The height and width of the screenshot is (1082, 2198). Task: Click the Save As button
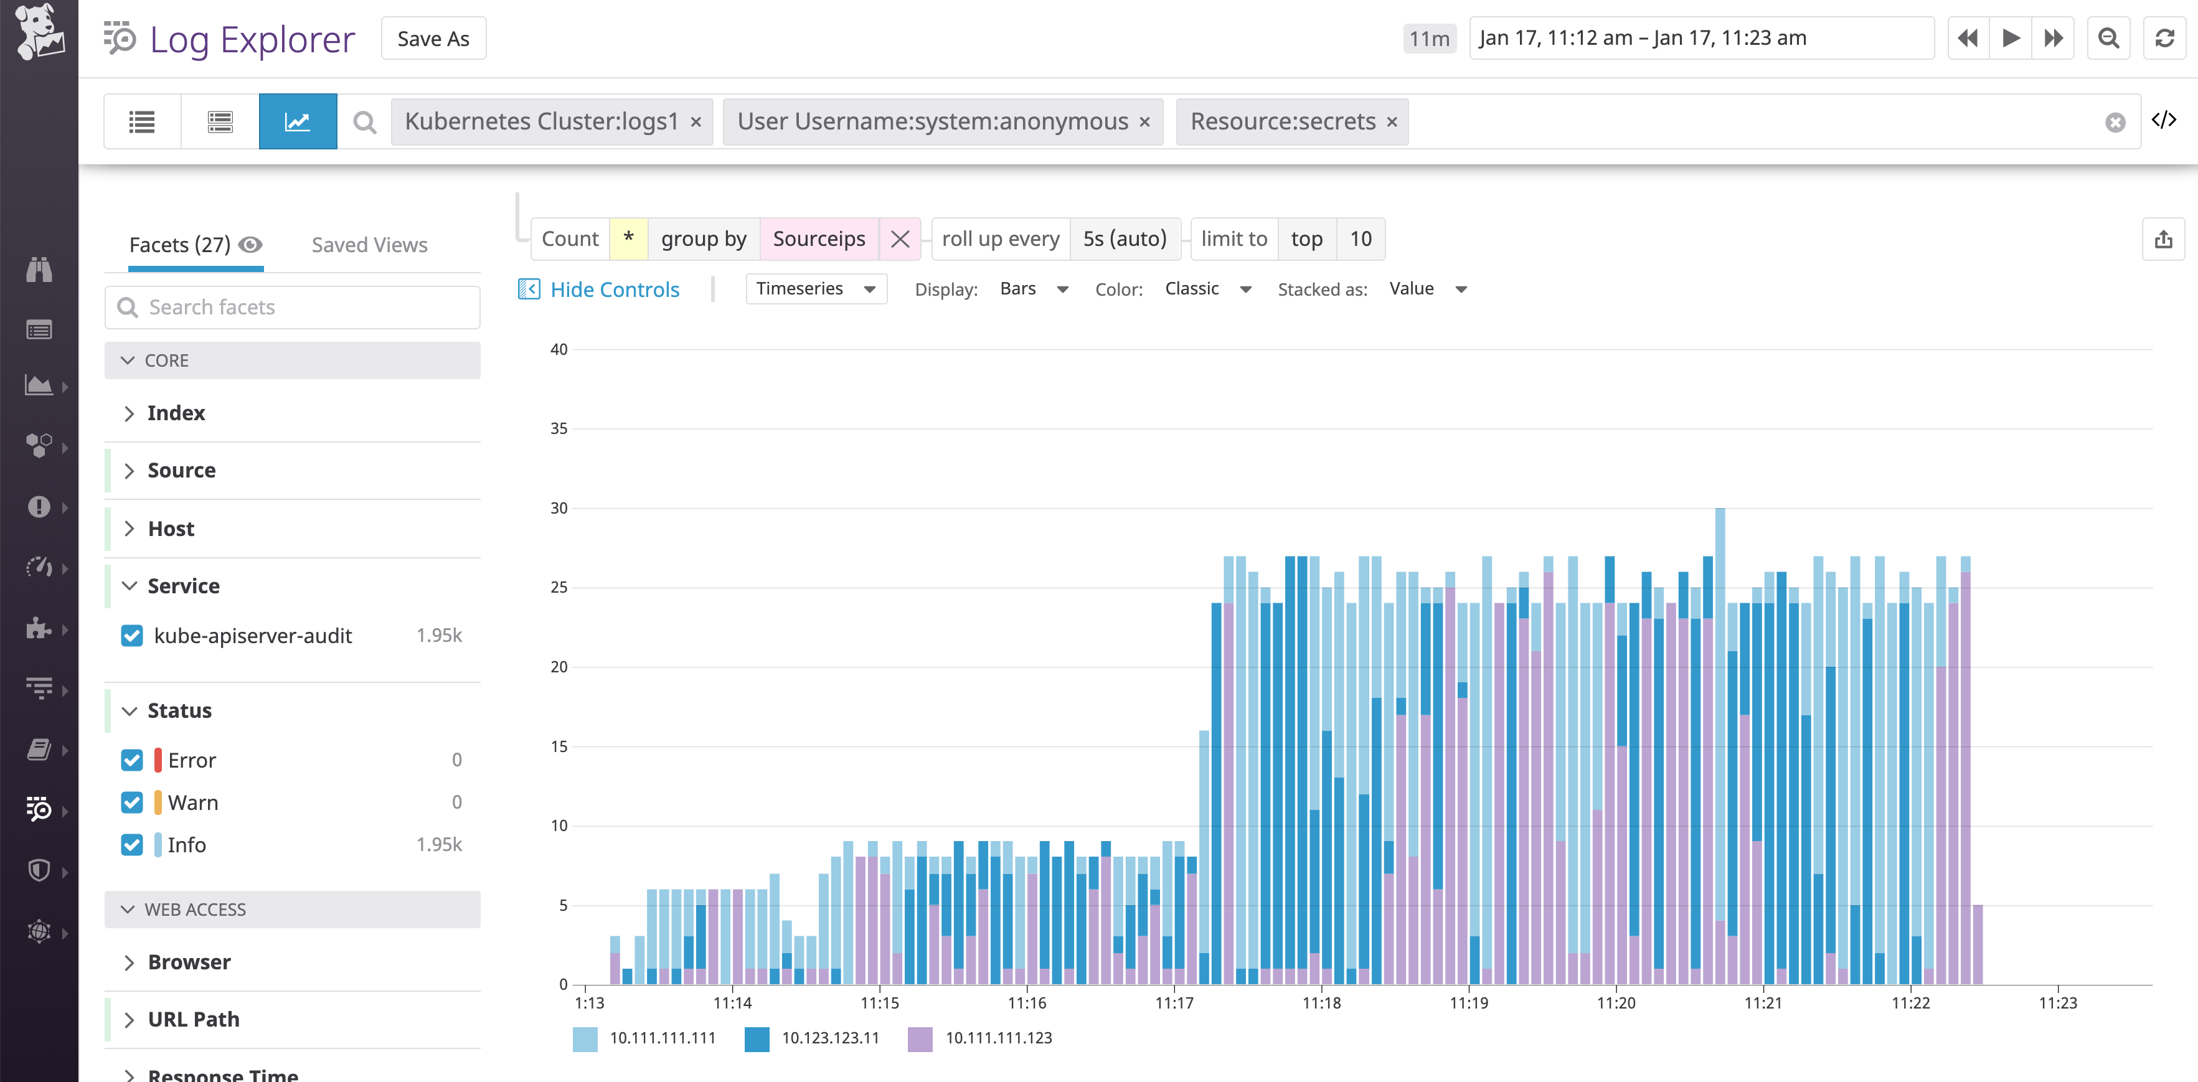tap(433, 37)
